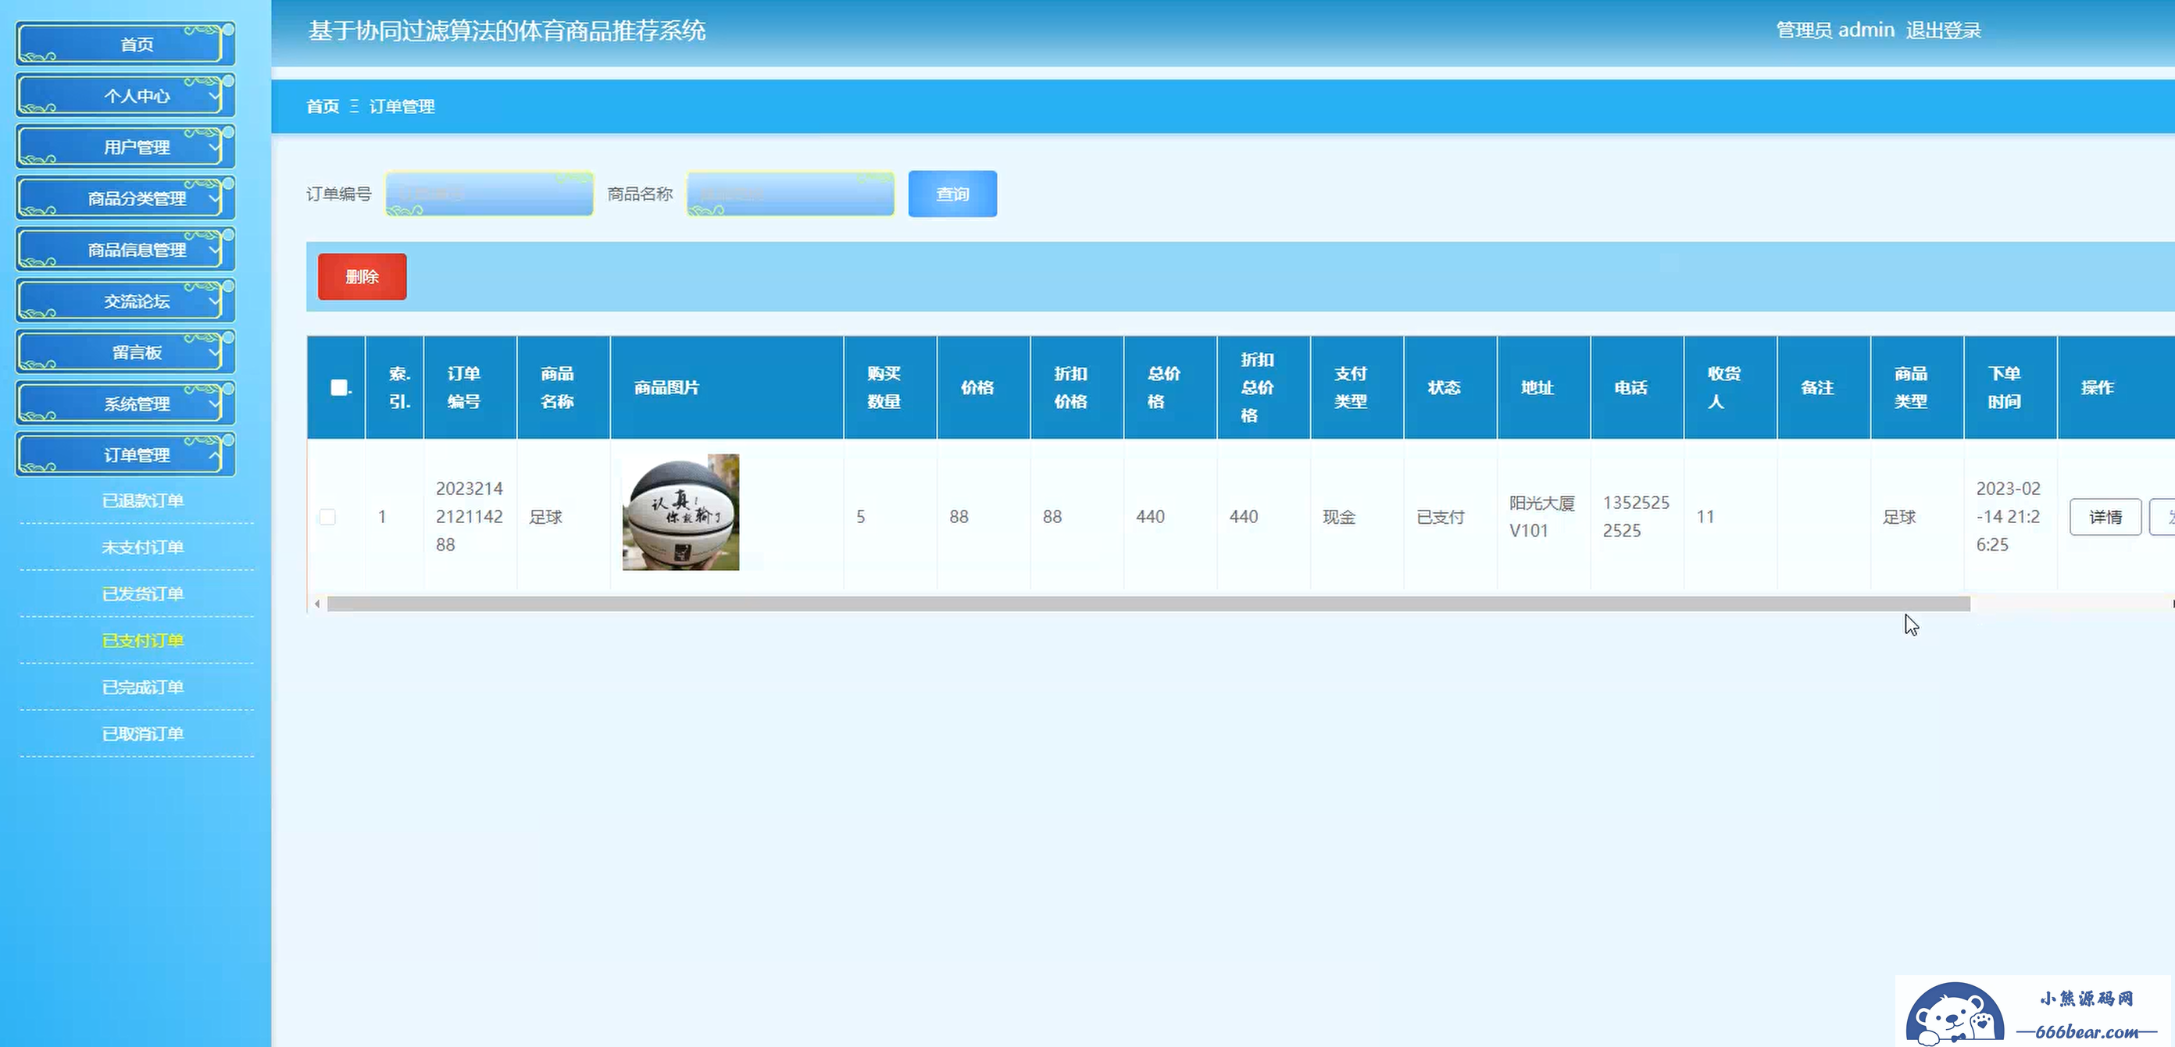Screen dimensions: 2175x1047
Task: Expand the 商品分类管理 sidebar menu
Action: [125, 198]
